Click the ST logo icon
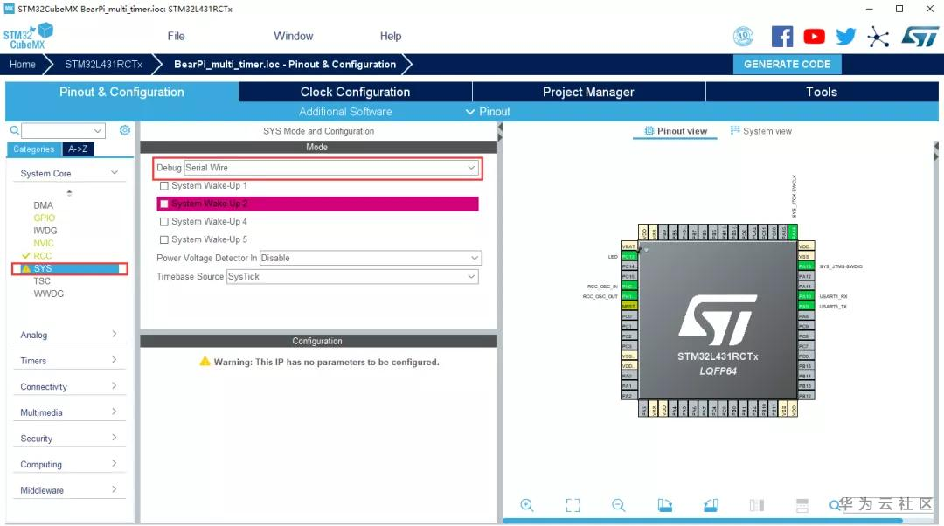 coord(920,37)
